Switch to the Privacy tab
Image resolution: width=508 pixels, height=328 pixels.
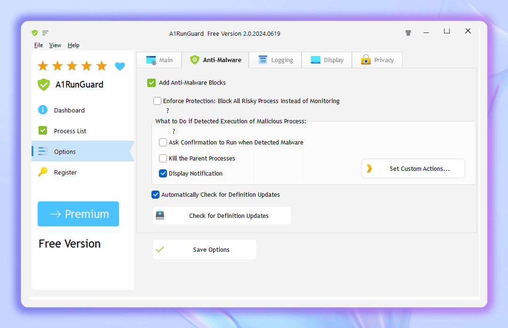click(x=377, y=60)
